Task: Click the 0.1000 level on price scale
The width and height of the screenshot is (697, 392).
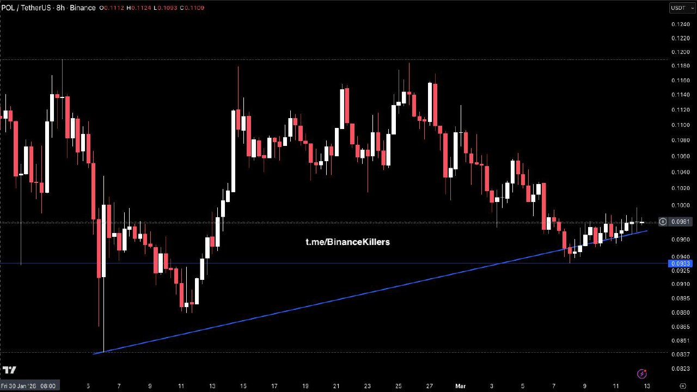Action: point(681,205)
